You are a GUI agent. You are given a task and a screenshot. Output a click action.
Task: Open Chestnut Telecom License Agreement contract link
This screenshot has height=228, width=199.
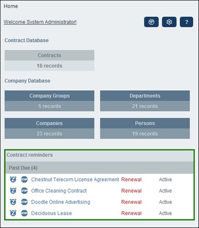click(75, 180)
